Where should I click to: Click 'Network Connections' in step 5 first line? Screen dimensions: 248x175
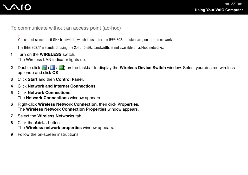pos(49,92)
